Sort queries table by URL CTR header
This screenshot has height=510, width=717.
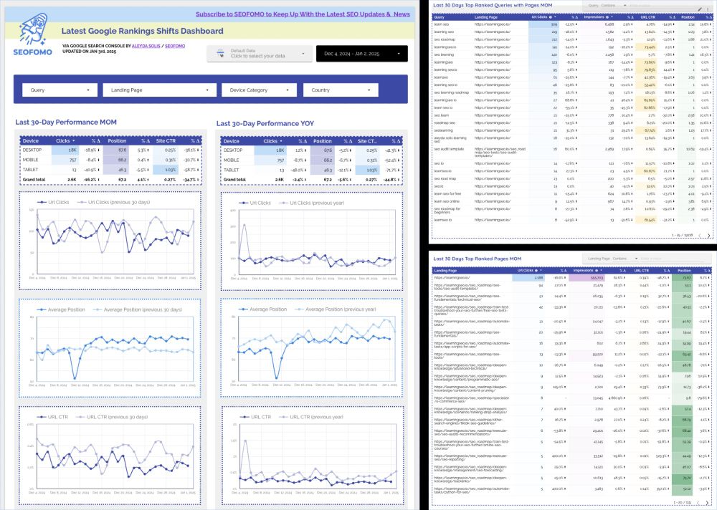point(648,17)
